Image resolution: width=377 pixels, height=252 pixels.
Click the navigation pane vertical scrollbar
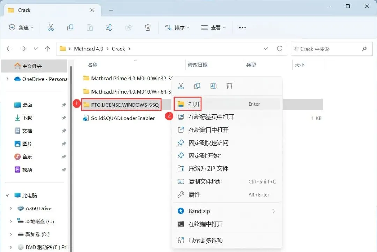pos(71,159)
